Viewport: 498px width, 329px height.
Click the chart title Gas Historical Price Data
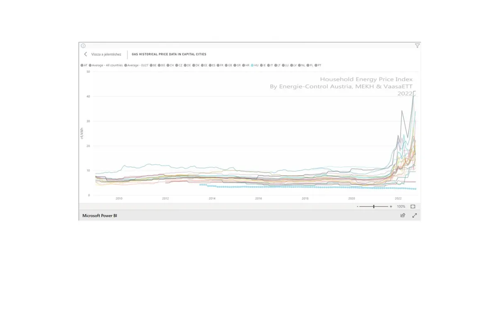169,54
